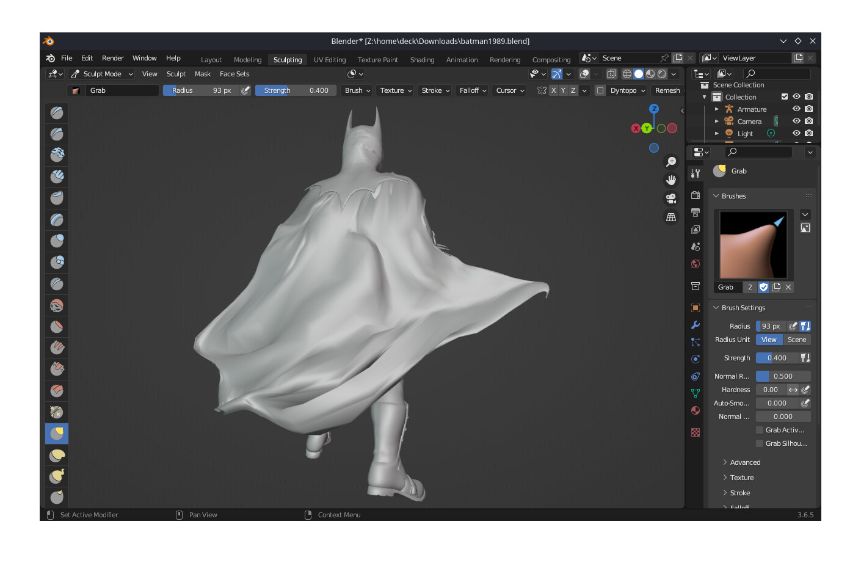Toggle Y axis symmetry button

[563, 90]
